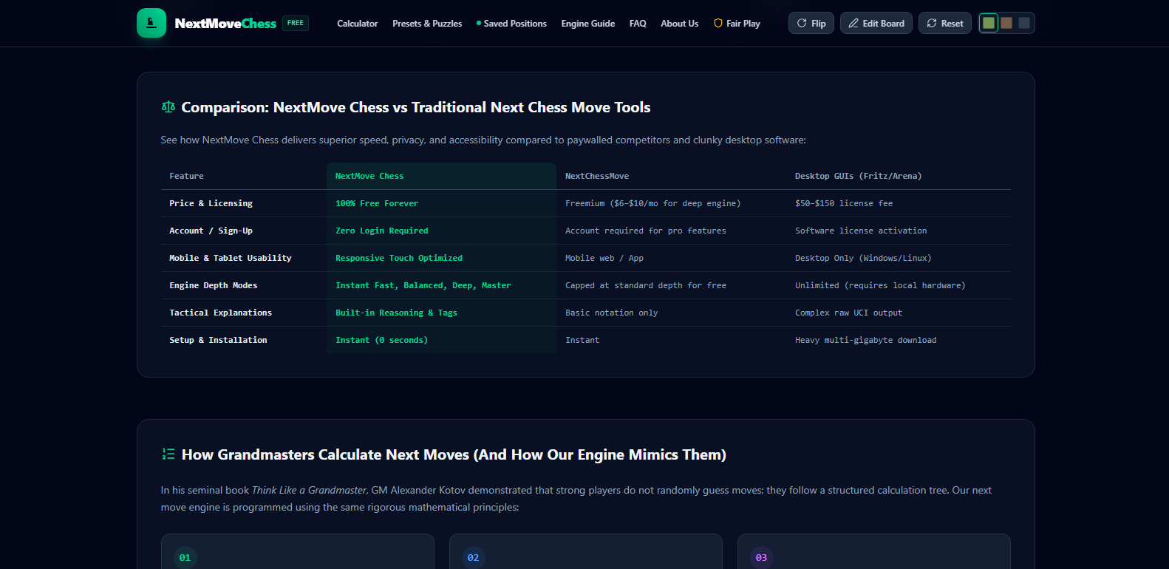Click the "How Grandmasters Calculate Next Moves" heading
1169x569 pixels.
pos(454,454)
